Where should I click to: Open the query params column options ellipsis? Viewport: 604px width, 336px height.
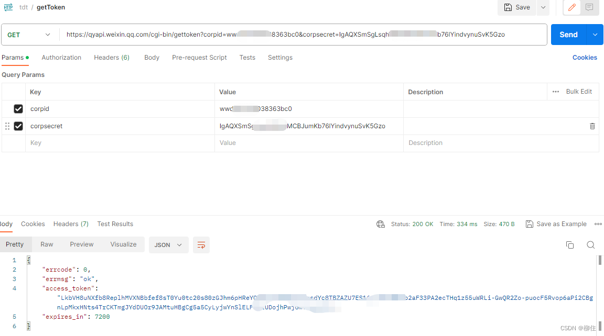[555, 92]
